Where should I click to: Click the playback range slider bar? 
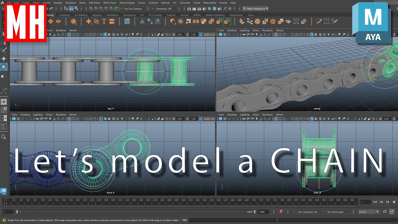point(136,212)
